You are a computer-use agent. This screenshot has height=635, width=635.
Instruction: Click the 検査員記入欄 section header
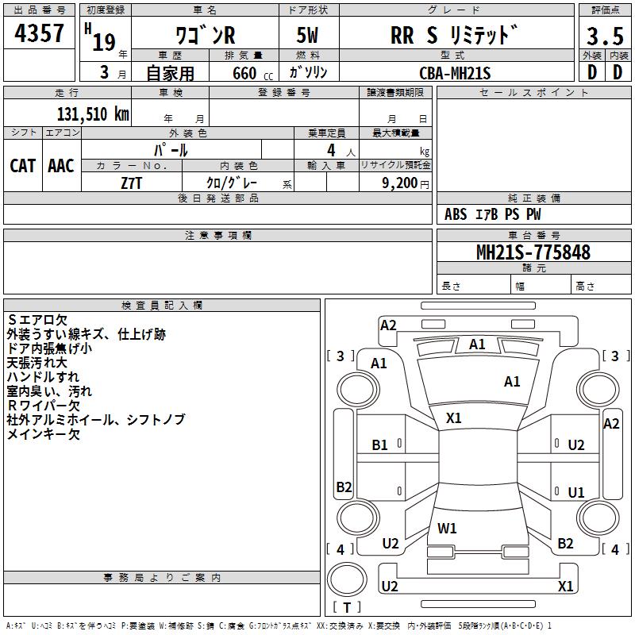click(162, 306)
